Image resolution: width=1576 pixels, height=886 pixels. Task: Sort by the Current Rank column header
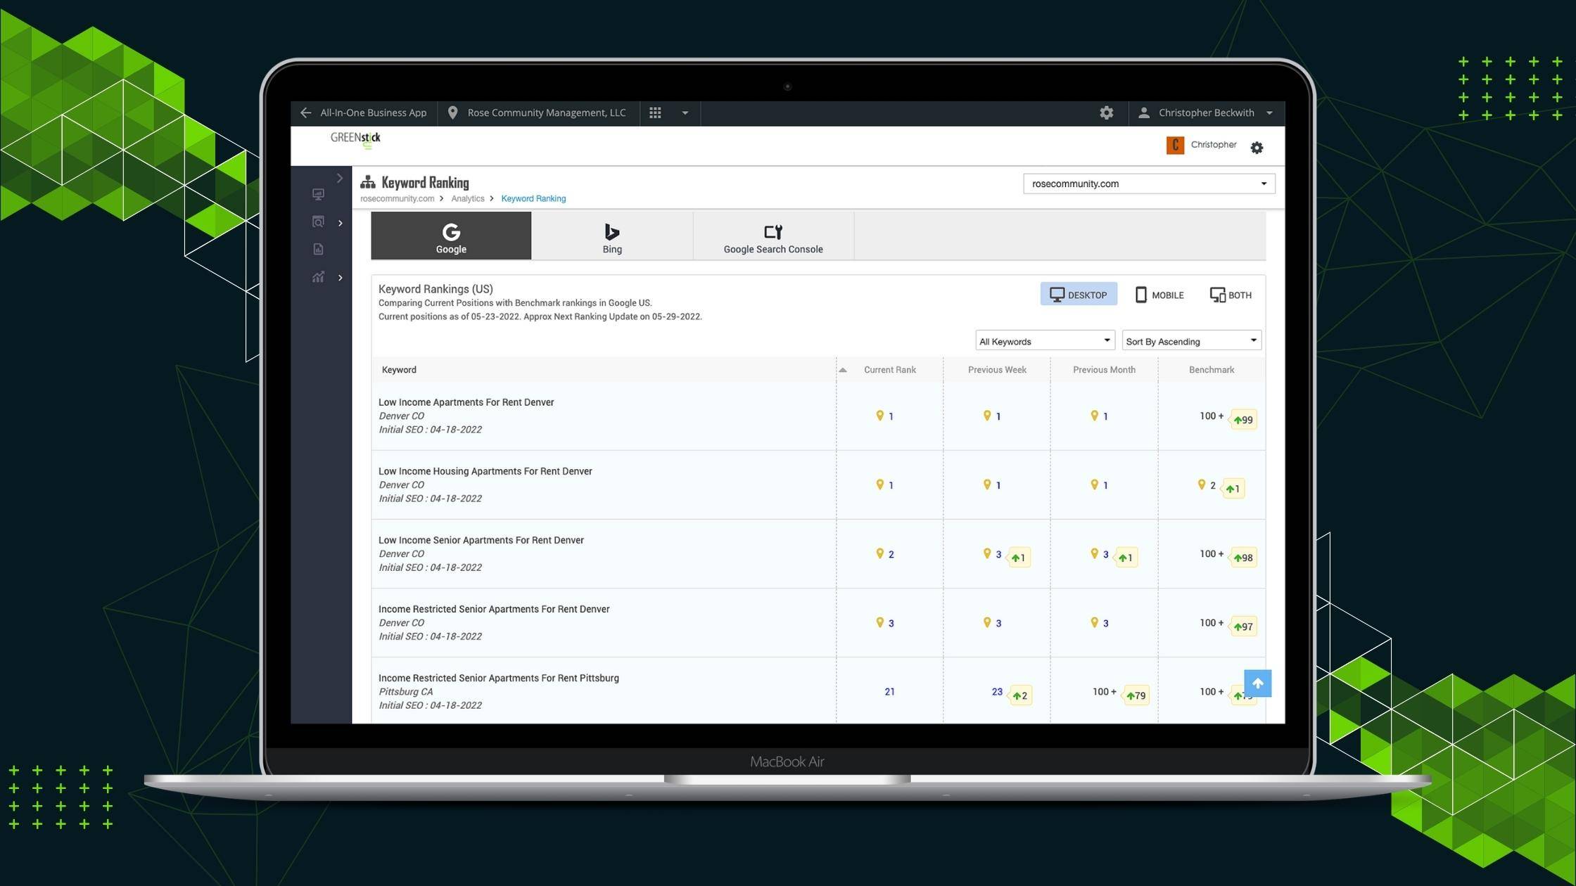point(889,370)
